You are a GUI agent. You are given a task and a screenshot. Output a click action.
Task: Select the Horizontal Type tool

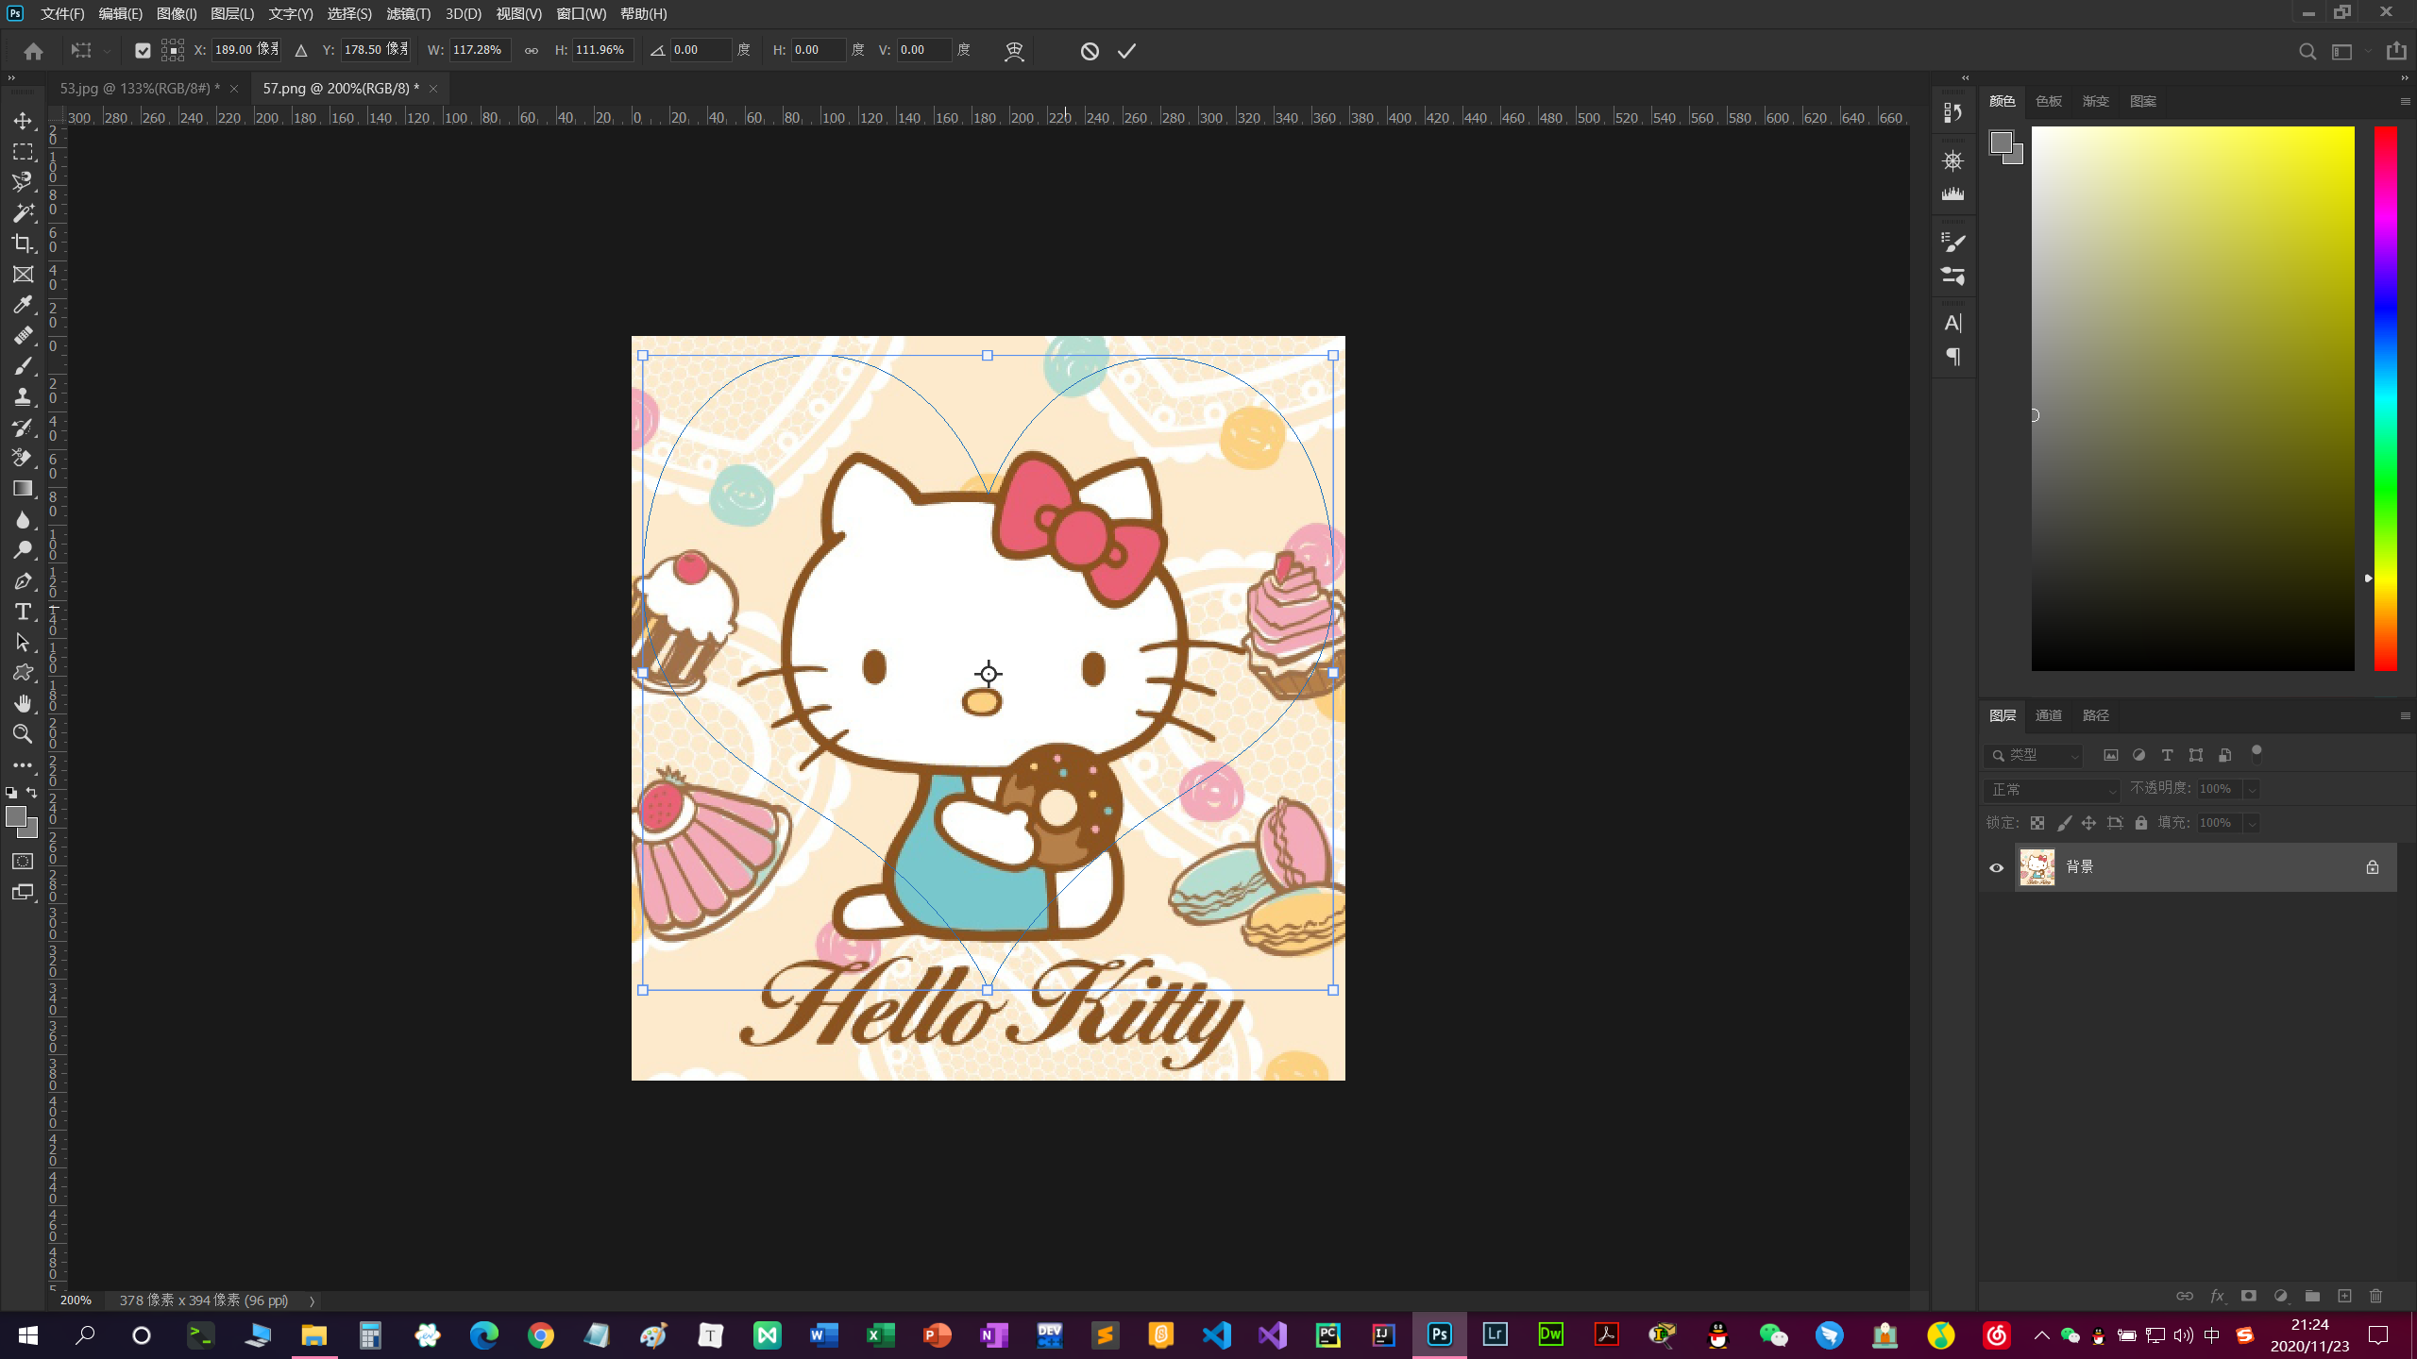23,612
